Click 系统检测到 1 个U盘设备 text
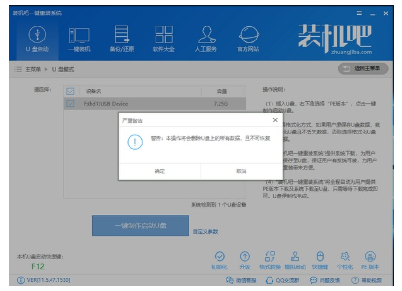 coord(219,205)
